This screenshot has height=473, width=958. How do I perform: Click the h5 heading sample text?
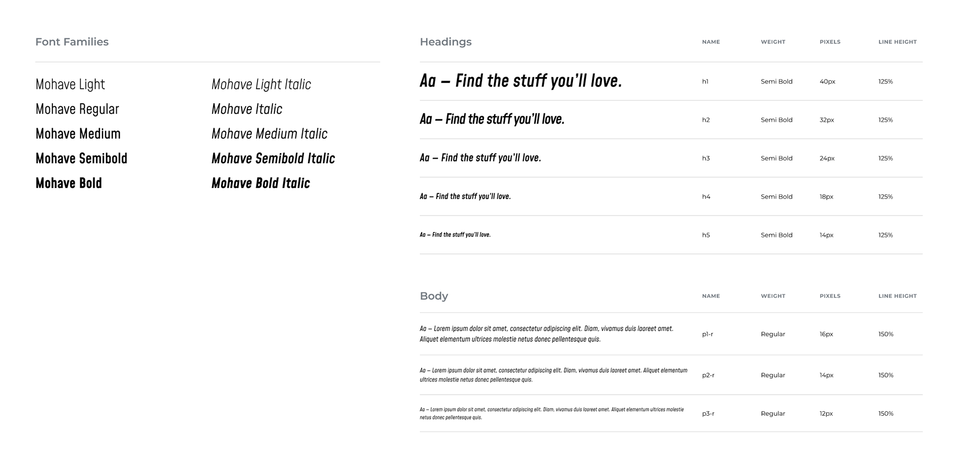455,235
